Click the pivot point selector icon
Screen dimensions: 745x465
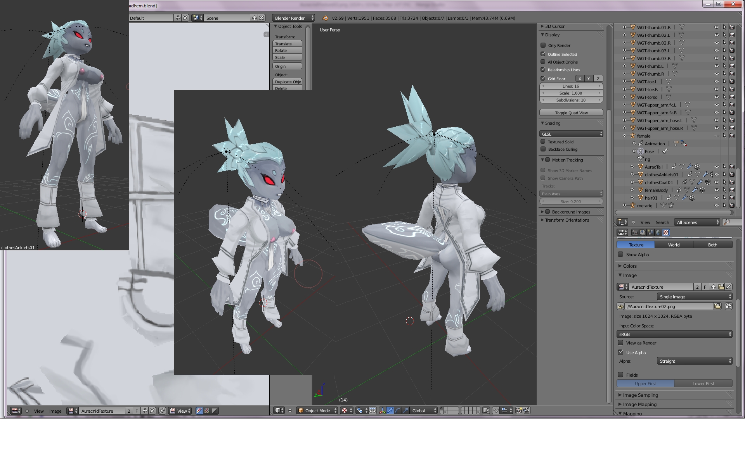coord(360,411)
